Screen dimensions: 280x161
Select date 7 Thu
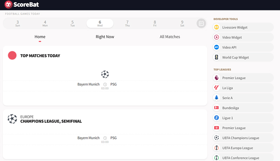coord(127,24)
